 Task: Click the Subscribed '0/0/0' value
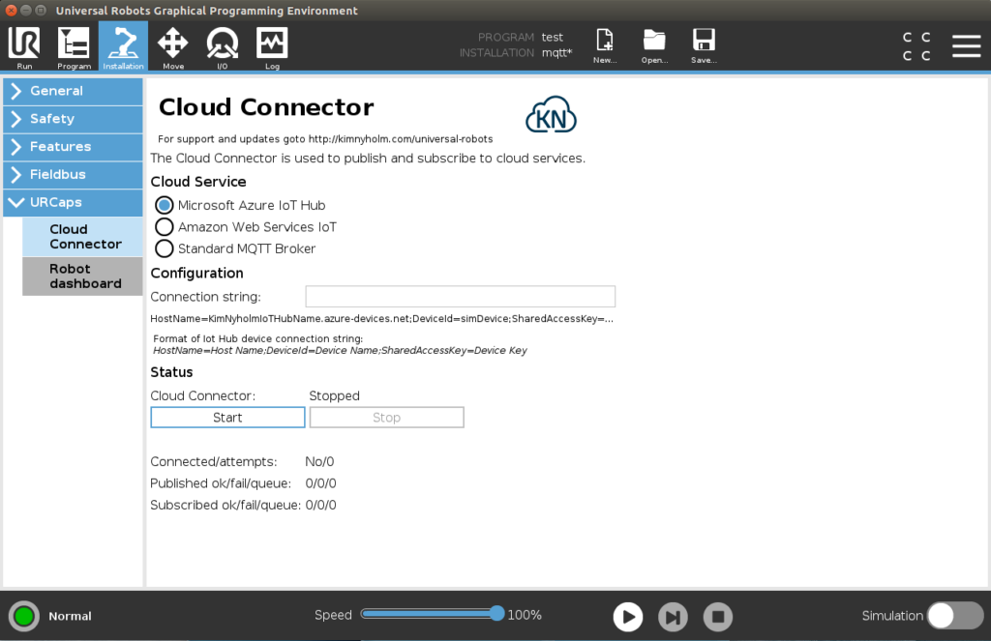click(321, 505)
